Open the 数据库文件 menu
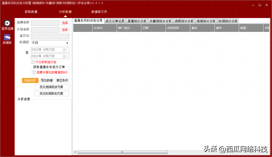 (x=99, y=12)
